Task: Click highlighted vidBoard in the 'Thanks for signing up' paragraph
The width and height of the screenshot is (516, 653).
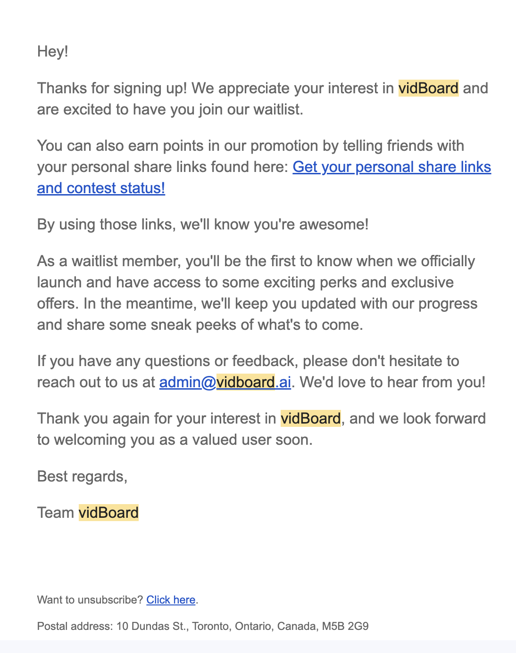Action: (428, 89)
